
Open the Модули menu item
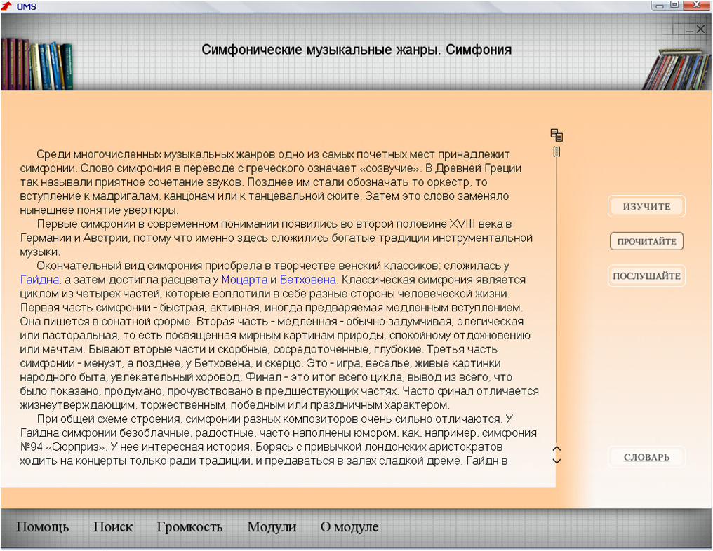click(272, 527)
